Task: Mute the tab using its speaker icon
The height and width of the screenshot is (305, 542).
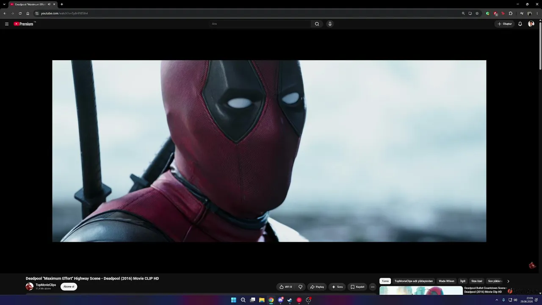Action: (x=49, y=4)
